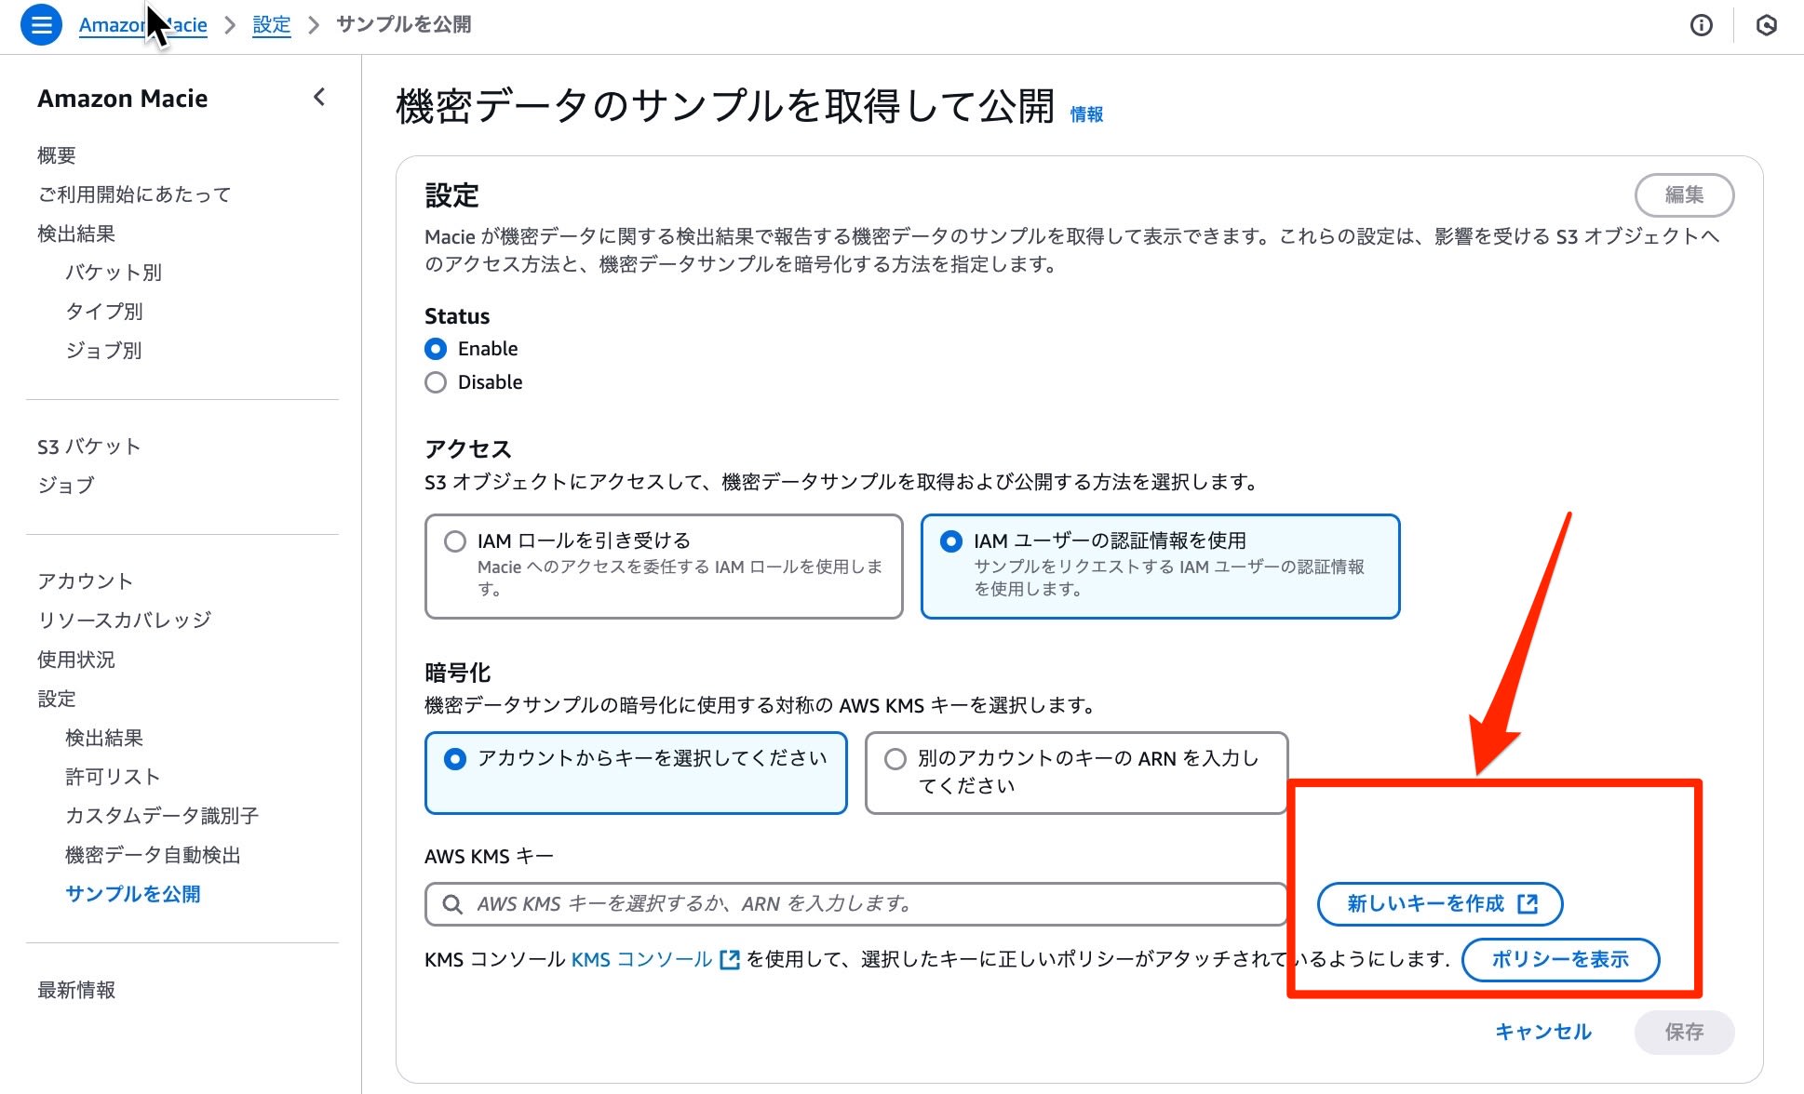Screen dimensions: 1804x1094
Task: Click the external link icon on 新しいキーを作成
Action: click(1528, 904)
